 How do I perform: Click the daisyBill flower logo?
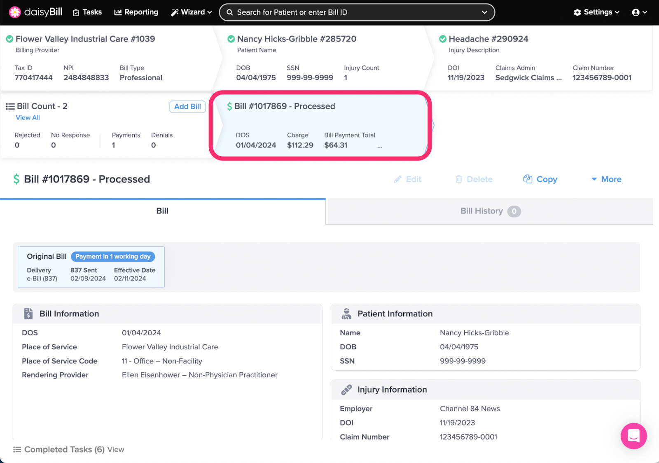click(15, 12)
